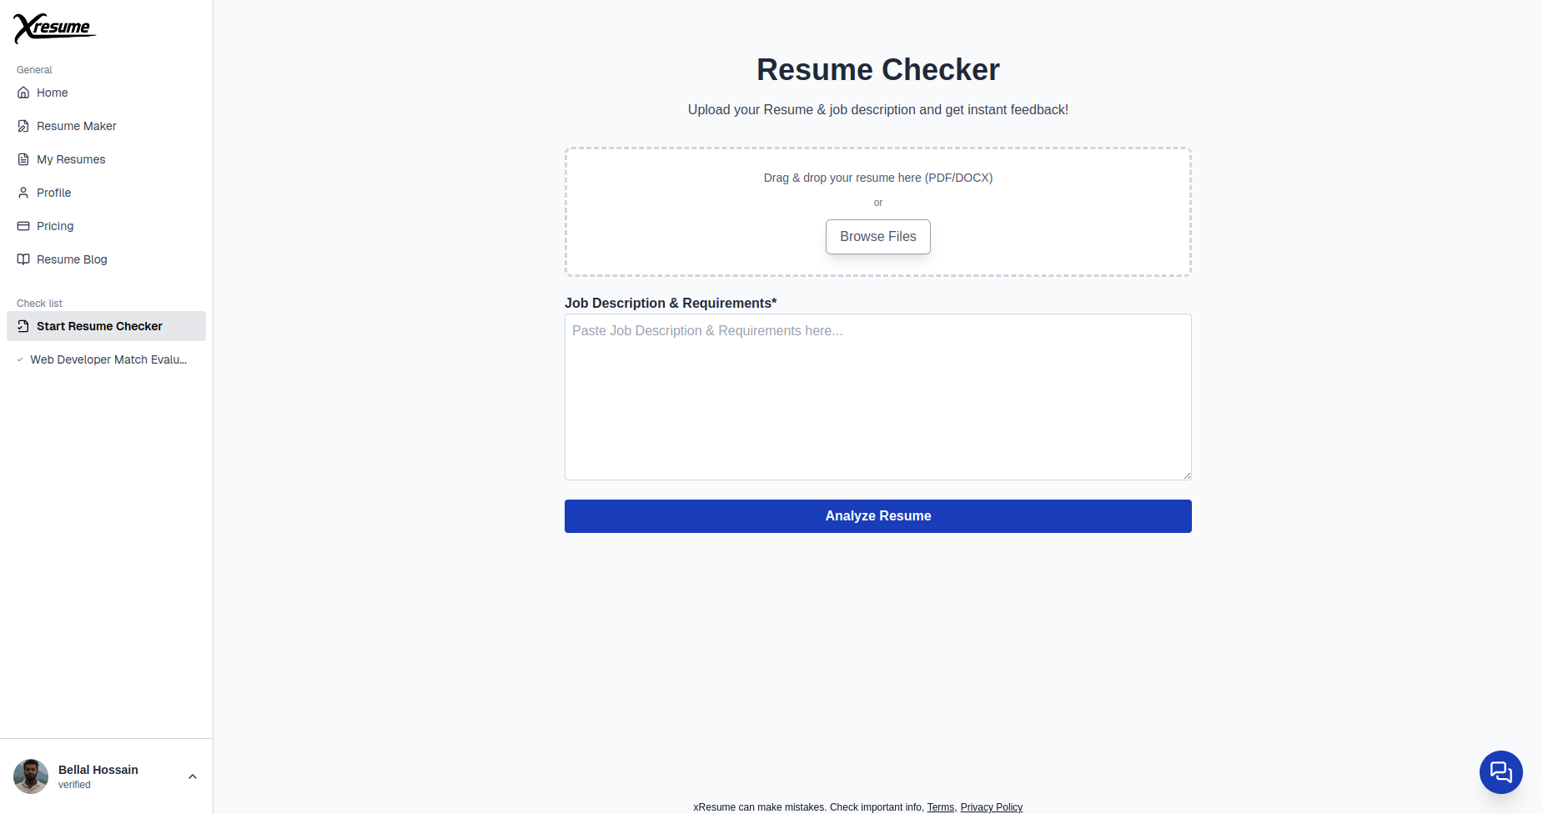The height and width of the screenshot is (814, 1543).
Task: Collapse the user account panel chevron
Action: (x=193, y=776)
